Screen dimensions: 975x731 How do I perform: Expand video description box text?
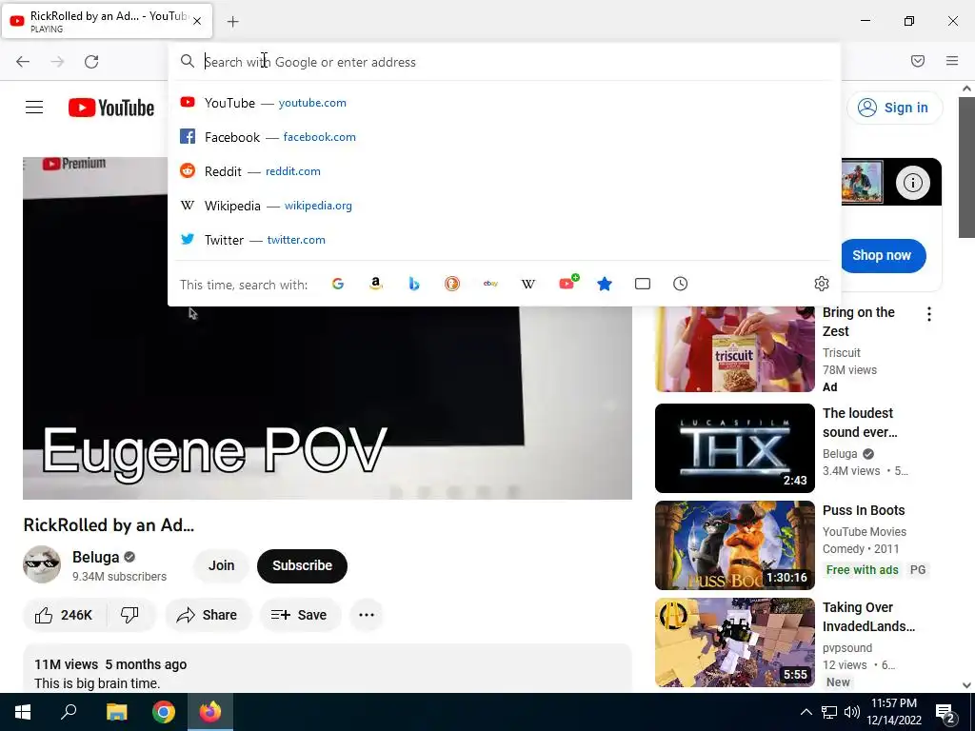[x=328, y=669]
